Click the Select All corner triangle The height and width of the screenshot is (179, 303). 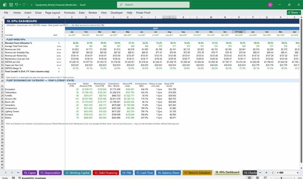pyautogui.click(x=2, y=17)
